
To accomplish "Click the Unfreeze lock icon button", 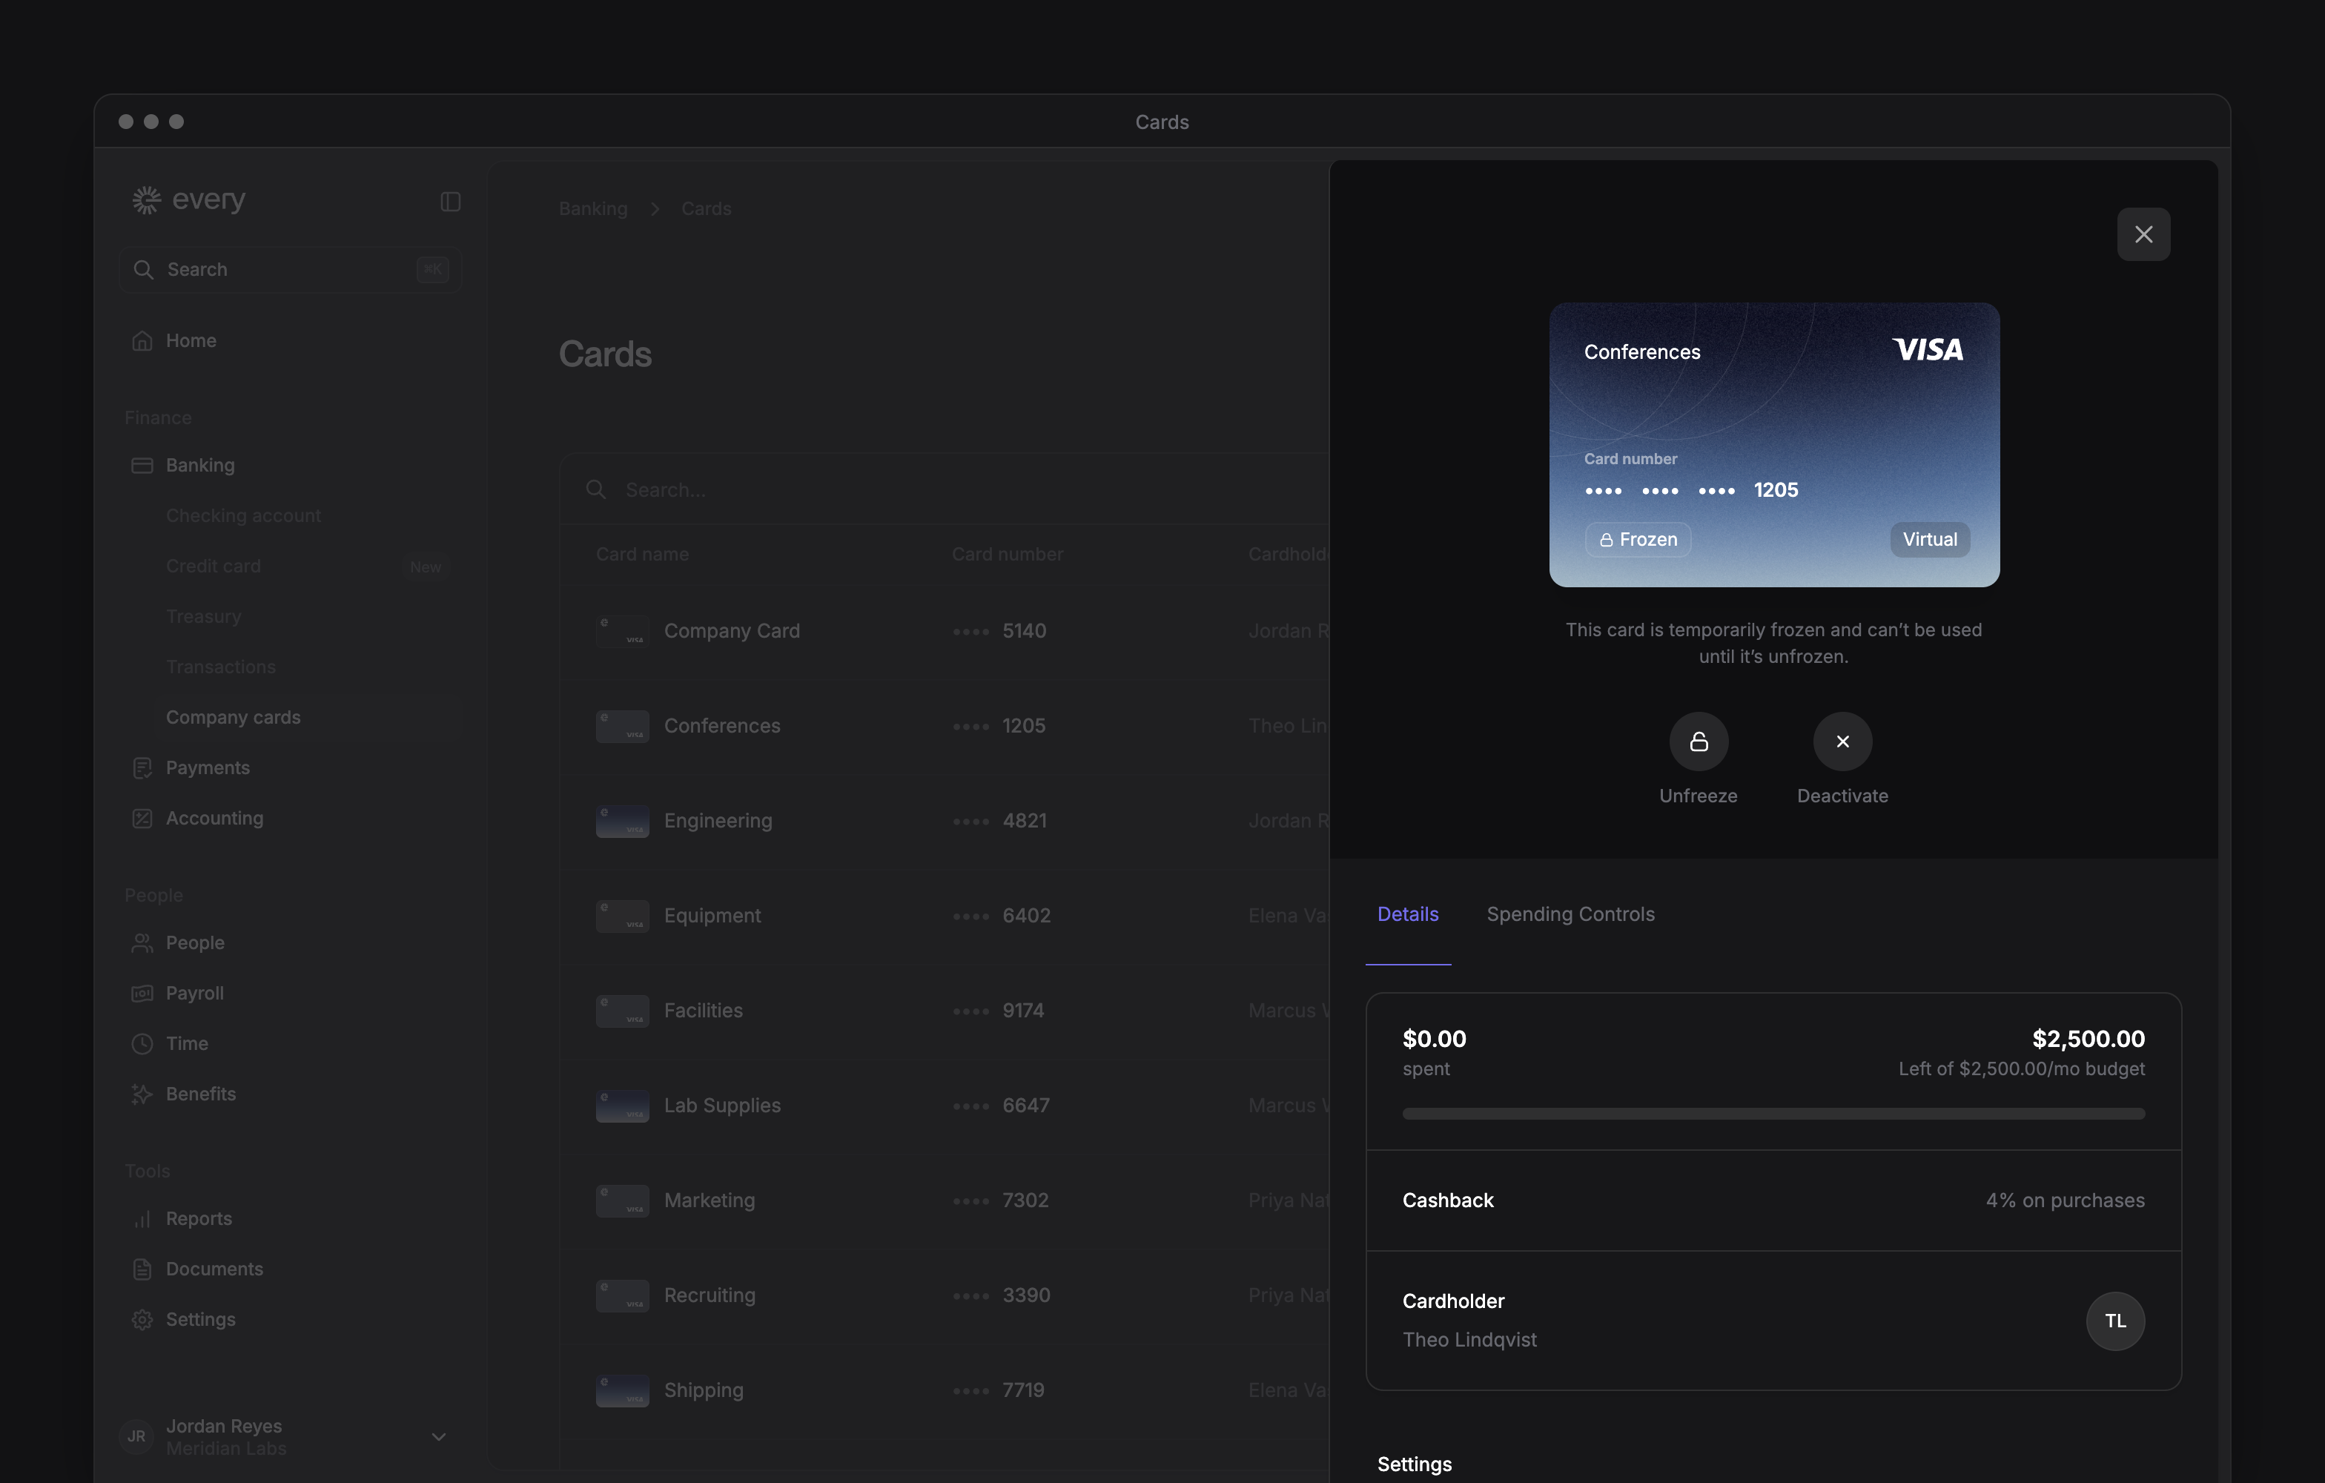I will point(1699,741).
